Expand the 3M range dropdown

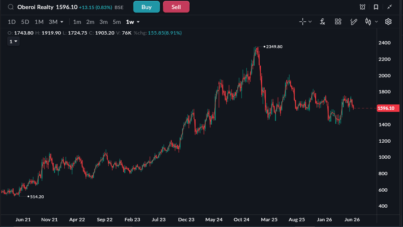pos(56,22)
